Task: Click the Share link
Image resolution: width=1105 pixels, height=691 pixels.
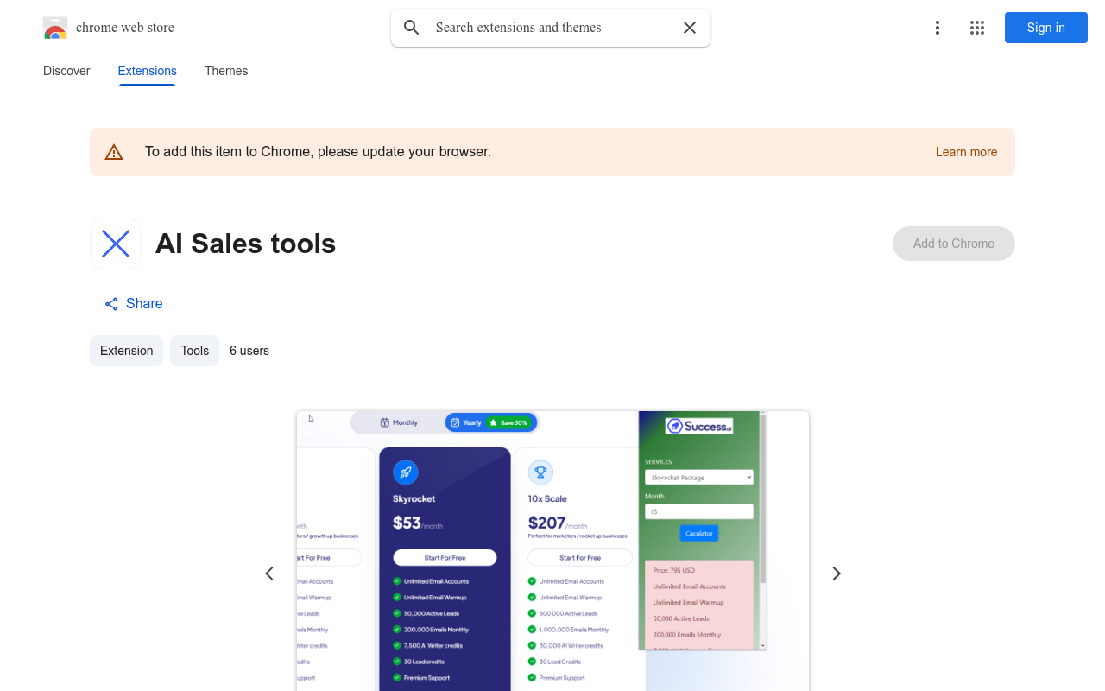Action: pyautogui.click(x=134, y=304)
